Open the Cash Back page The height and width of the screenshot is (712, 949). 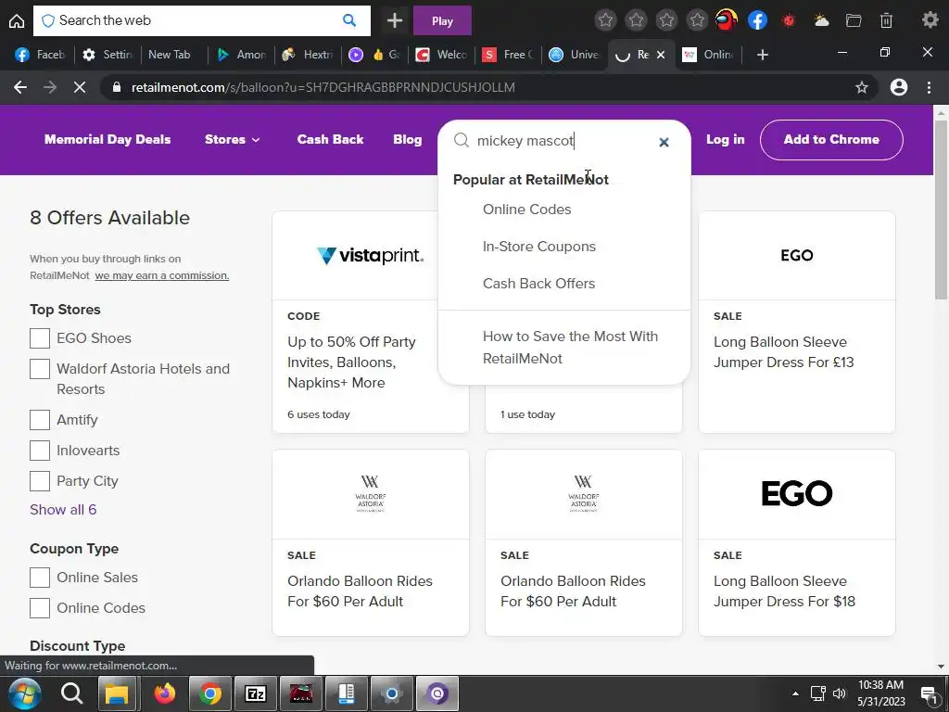(331, 139)
